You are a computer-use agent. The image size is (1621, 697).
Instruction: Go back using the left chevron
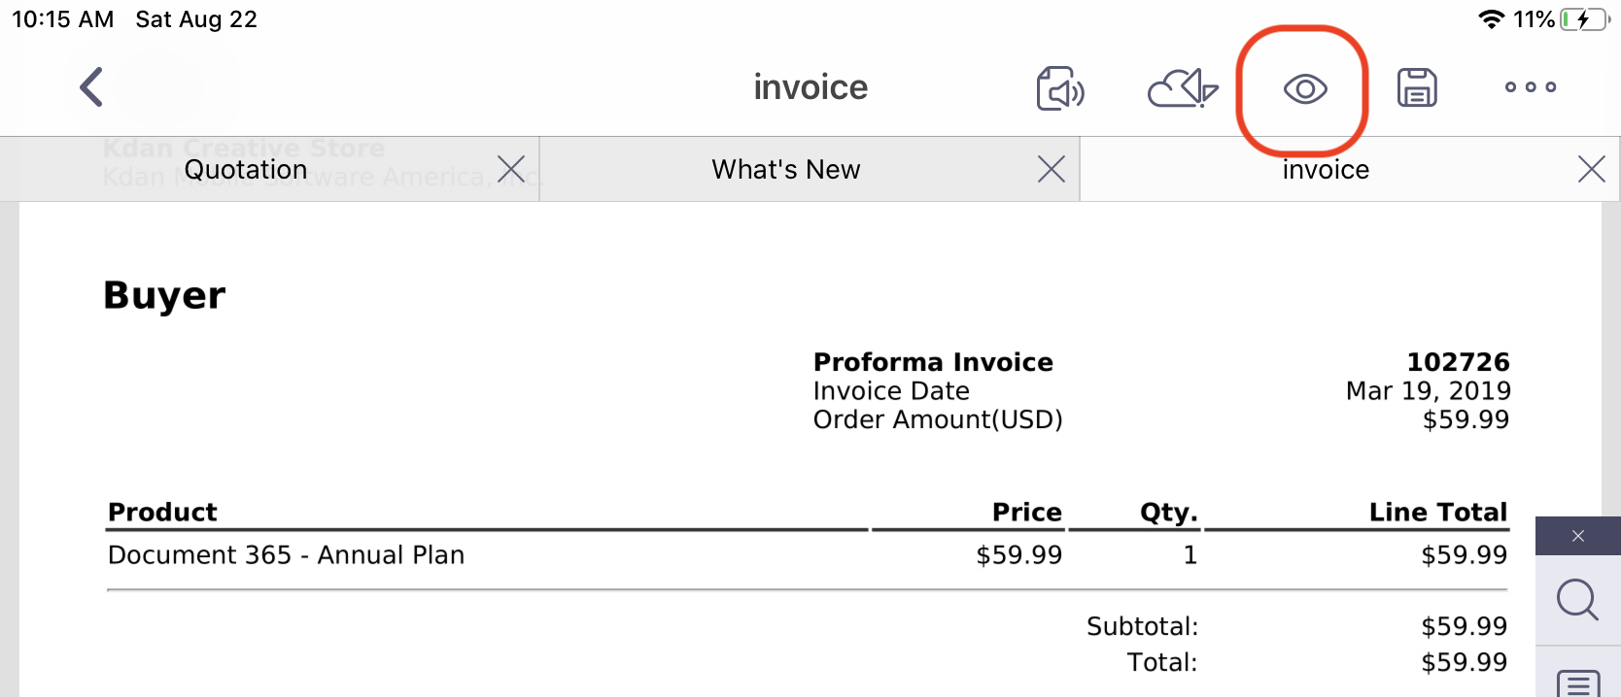pyautogui.click(x=91, y=87)
